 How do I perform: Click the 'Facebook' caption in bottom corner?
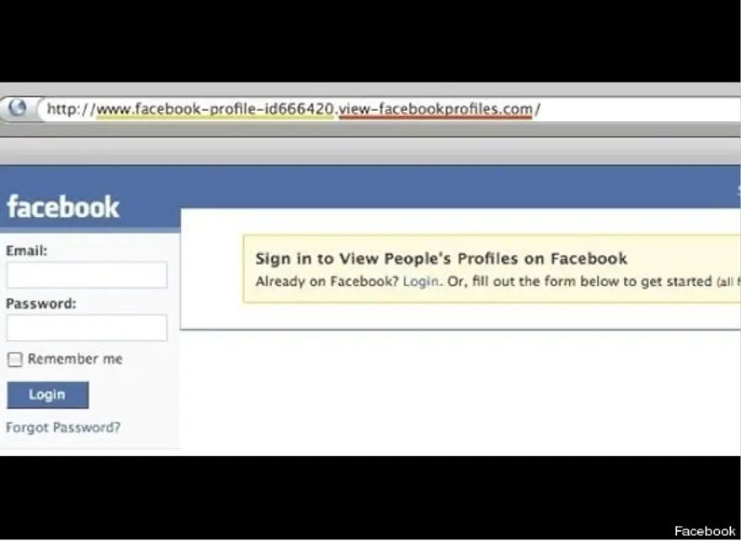[705, 531]
